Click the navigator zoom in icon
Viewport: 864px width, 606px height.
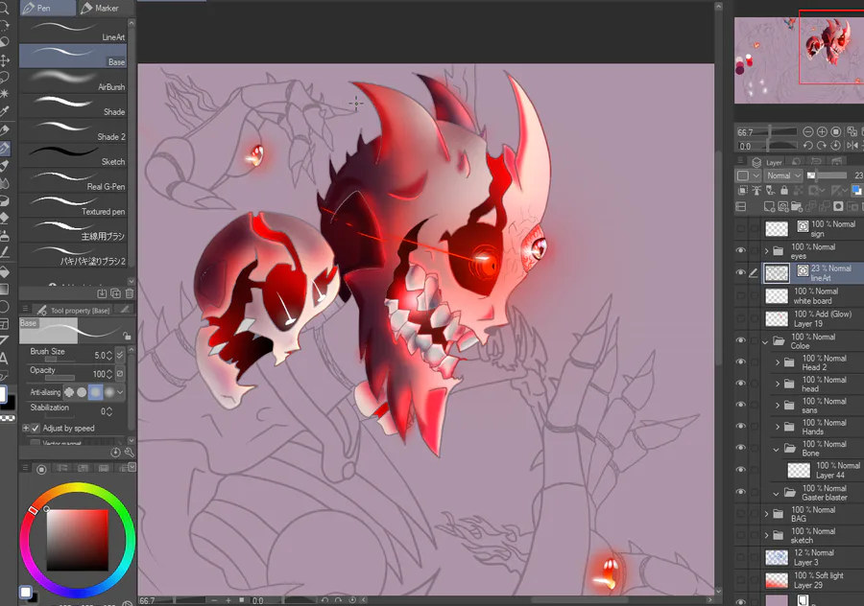(x=822, y=131)
